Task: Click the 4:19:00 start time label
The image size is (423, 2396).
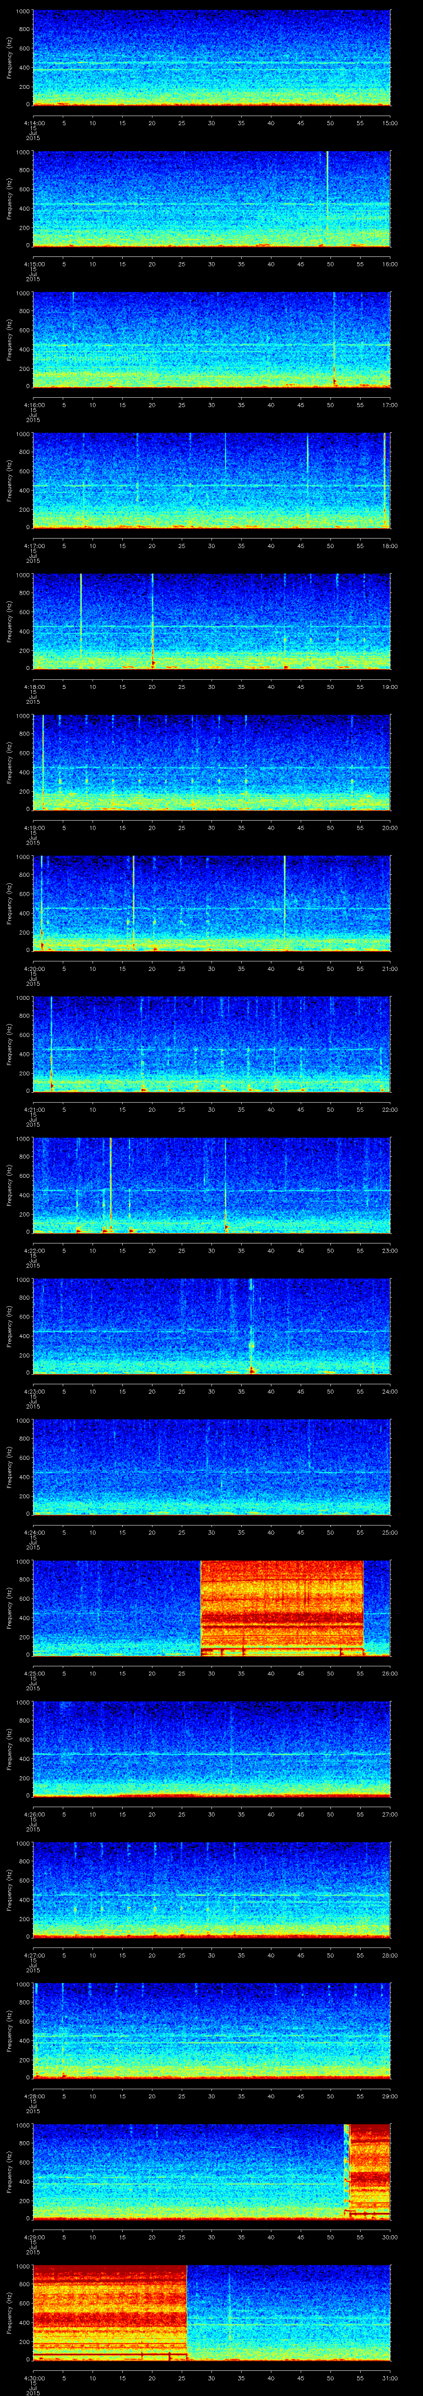Action: pos(33,828)
